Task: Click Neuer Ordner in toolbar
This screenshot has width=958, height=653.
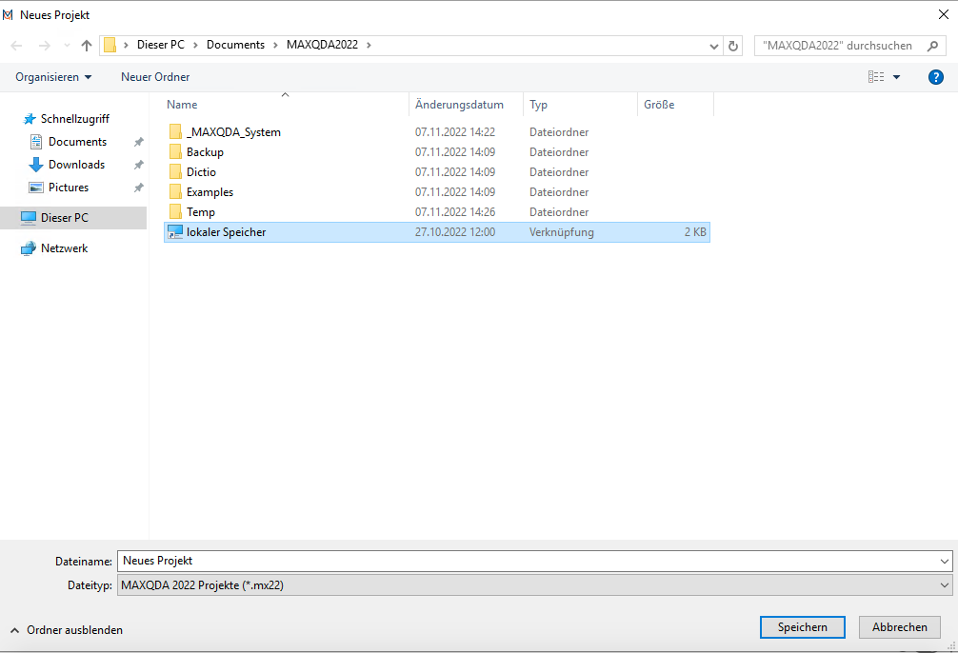Action: pos(155,77)
